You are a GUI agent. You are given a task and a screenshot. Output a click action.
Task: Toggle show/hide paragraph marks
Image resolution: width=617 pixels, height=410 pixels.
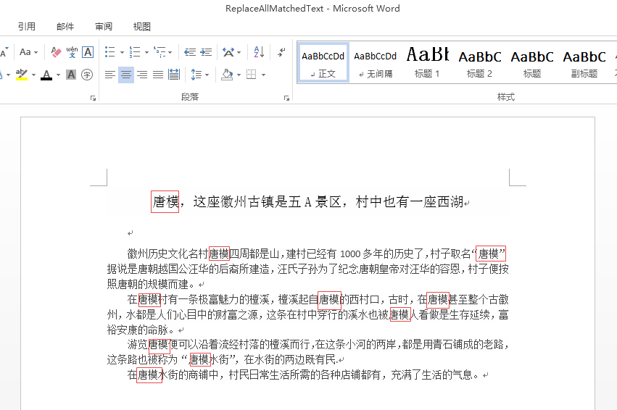[x=281, y=52]
